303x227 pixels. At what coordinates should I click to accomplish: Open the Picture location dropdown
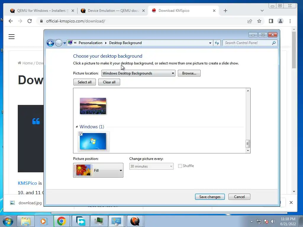point(138,73)
